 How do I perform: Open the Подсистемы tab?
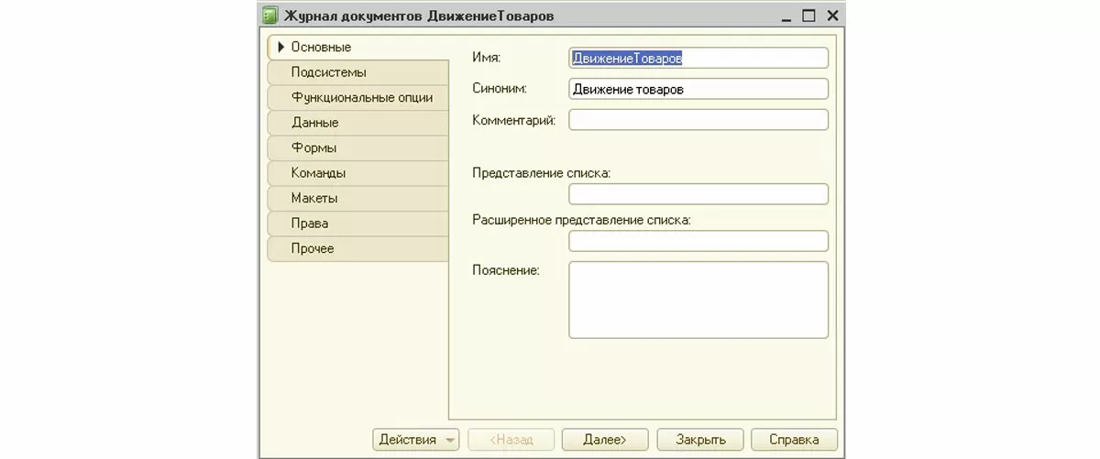click(x=328, y=72)
